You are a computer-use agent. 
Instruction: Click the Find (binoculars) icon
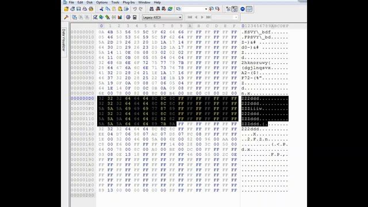(152, 9)
